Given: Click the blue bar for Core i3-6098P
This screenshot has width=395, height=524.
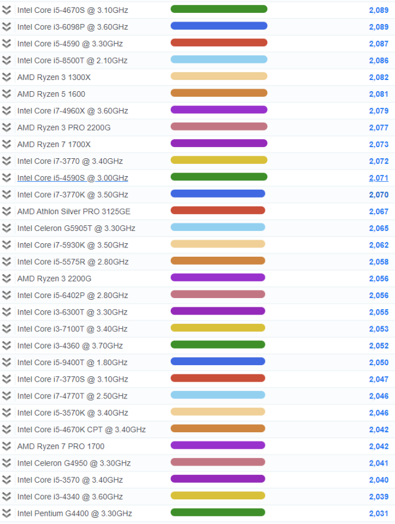Looking at the screenshot, I should coord(219,26).
